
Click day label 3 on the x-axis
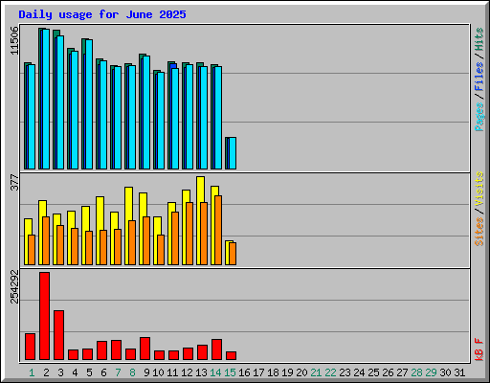[x=60, y=372]
